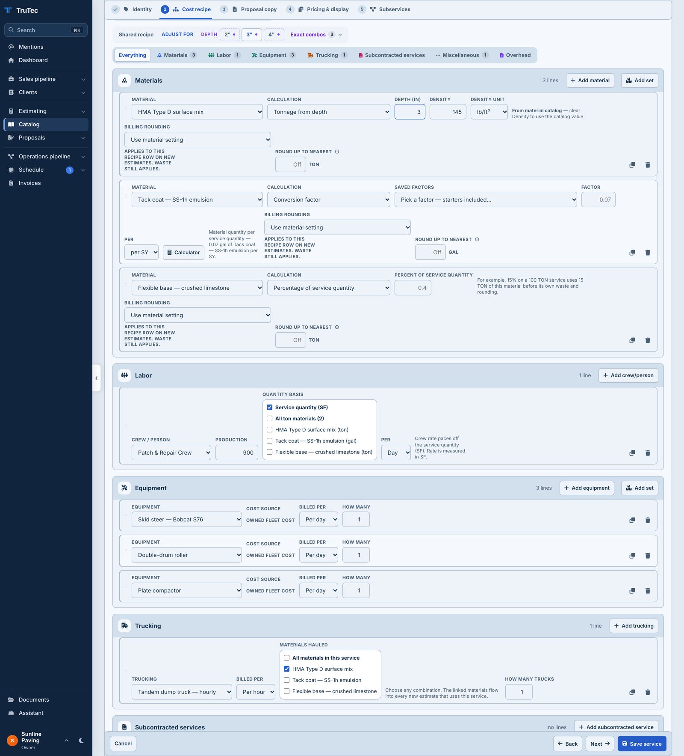684x756 pixels.
Task: Open the Pick a factor saved factors dropdown
Action: tap(486, 199)
